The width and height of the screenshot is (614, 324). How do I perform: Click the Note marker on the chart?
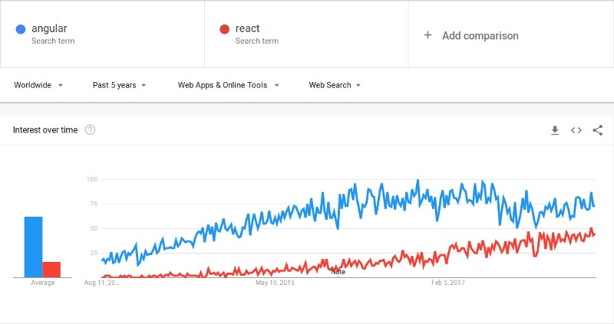[338, 272]
